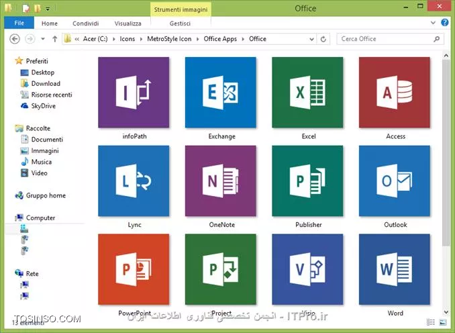Click the Cerca Office search field
The height and width of the screenshot is (333, 455).
390,39
